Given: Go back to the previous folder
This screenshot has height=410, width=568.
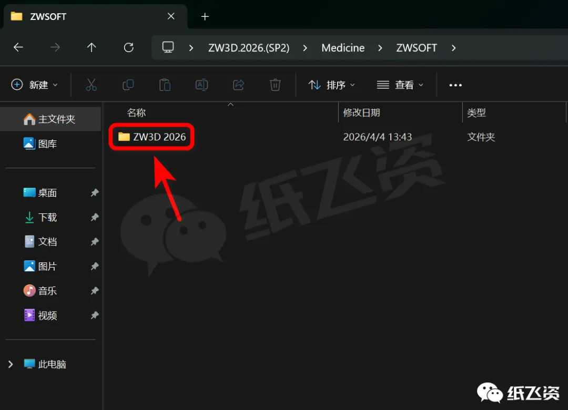Looking at the screenshot, I should point(18,47).
